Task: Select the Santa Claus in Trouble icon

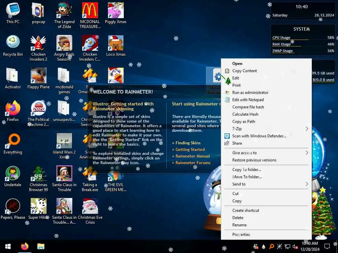Action: 64,178
